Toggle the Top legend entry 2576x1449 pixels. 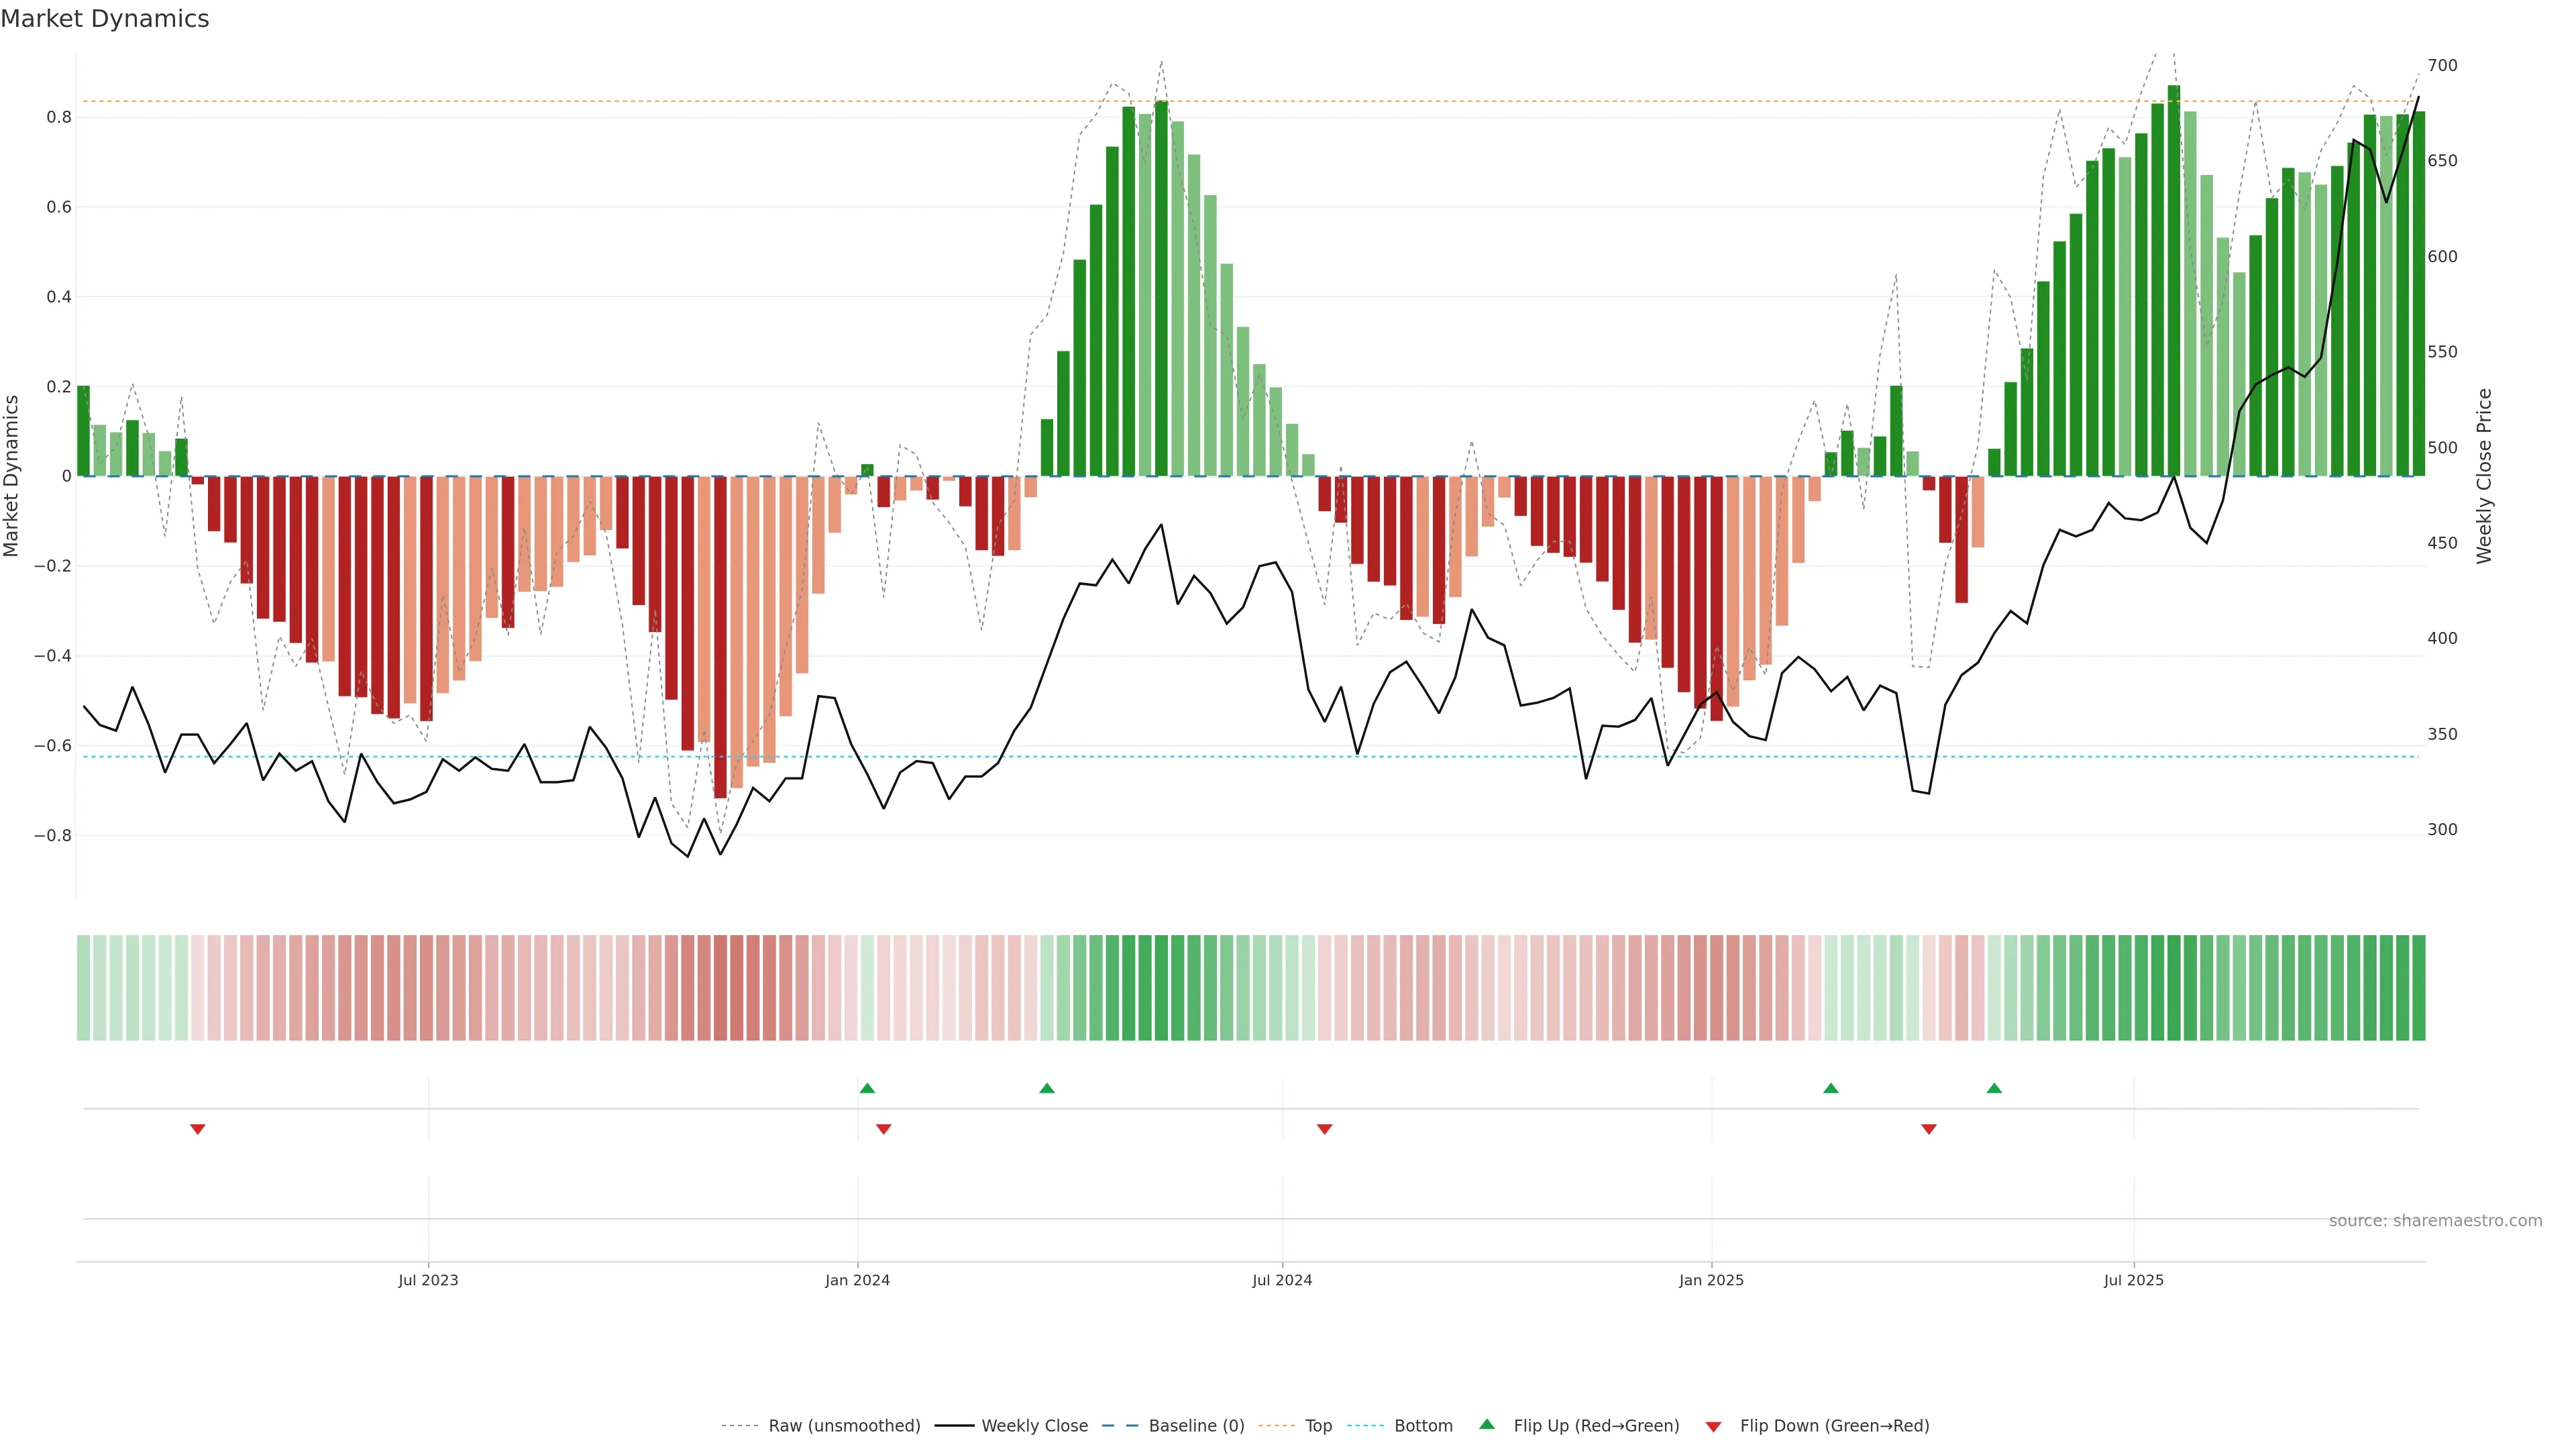[1318, 1426]
